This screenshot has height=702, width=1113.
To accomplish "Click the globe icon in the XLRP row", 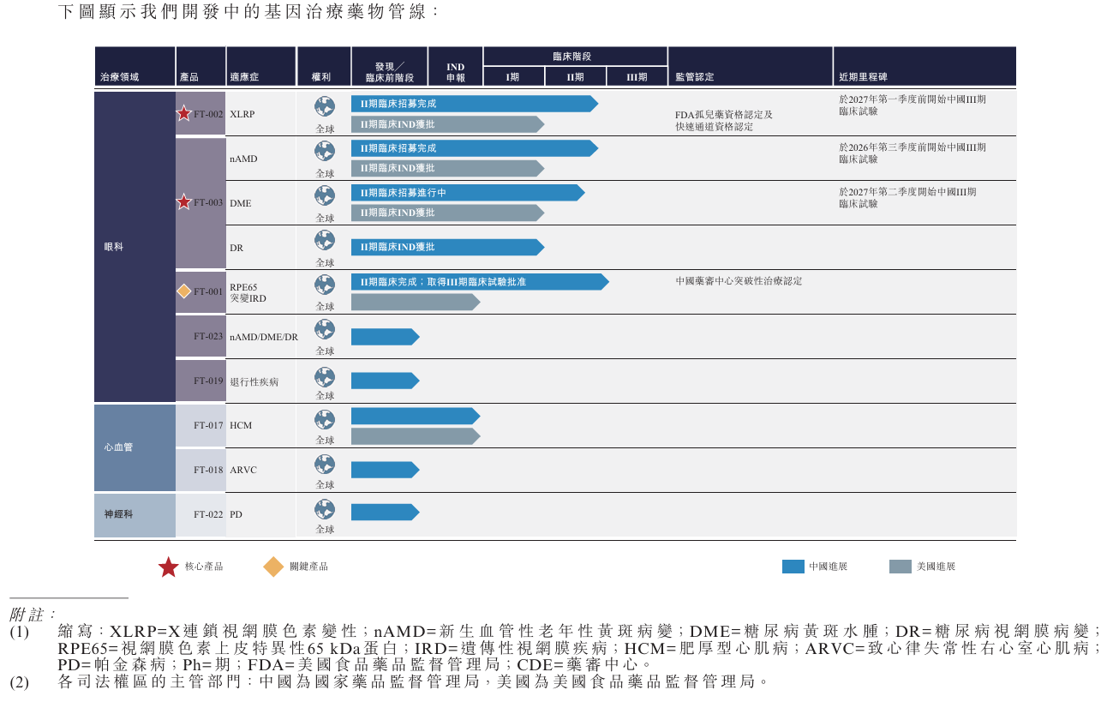I will [325, 106].
